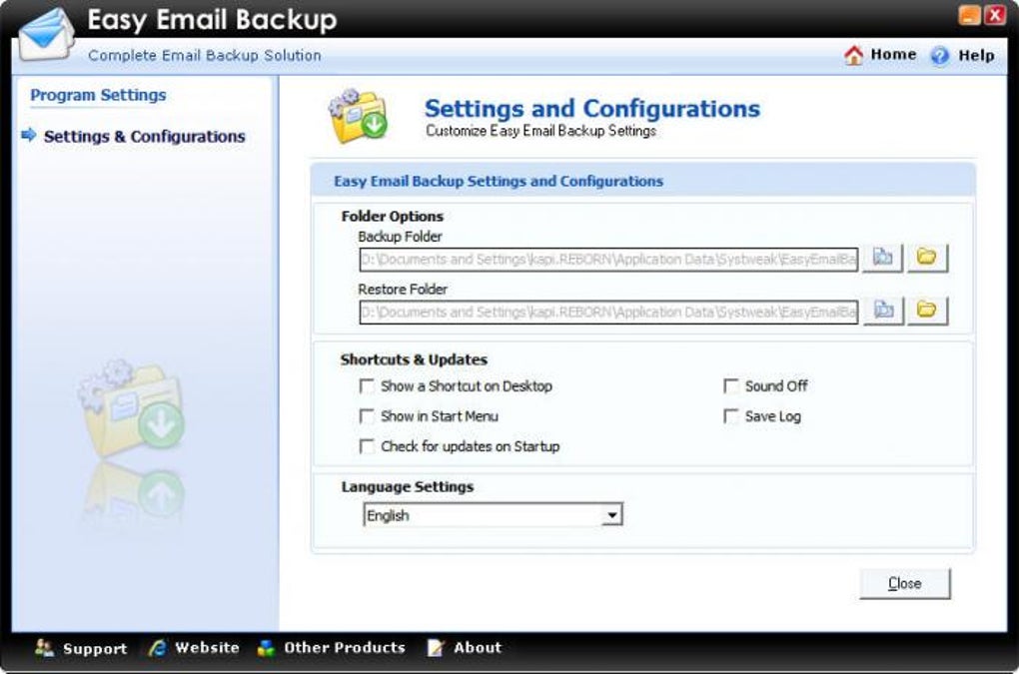This screenshot has height=674, width=1019.
Task: Click the Support people icon
Action: click(x=45, y=648)
